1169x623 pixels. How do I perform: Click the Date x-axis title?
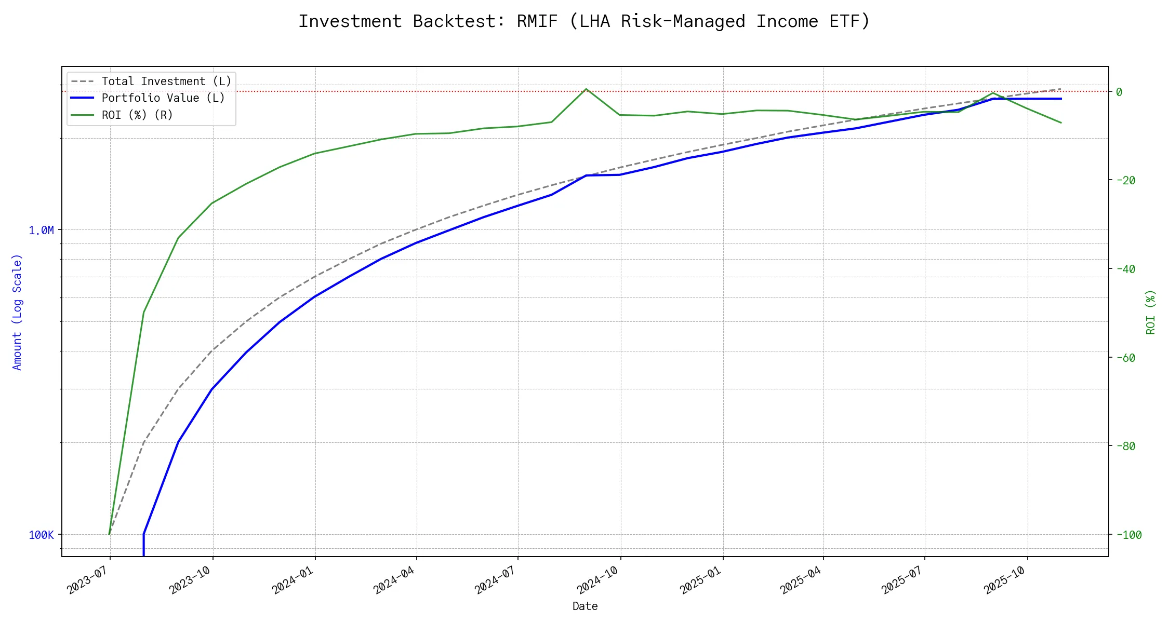click(x=584, y=606)
